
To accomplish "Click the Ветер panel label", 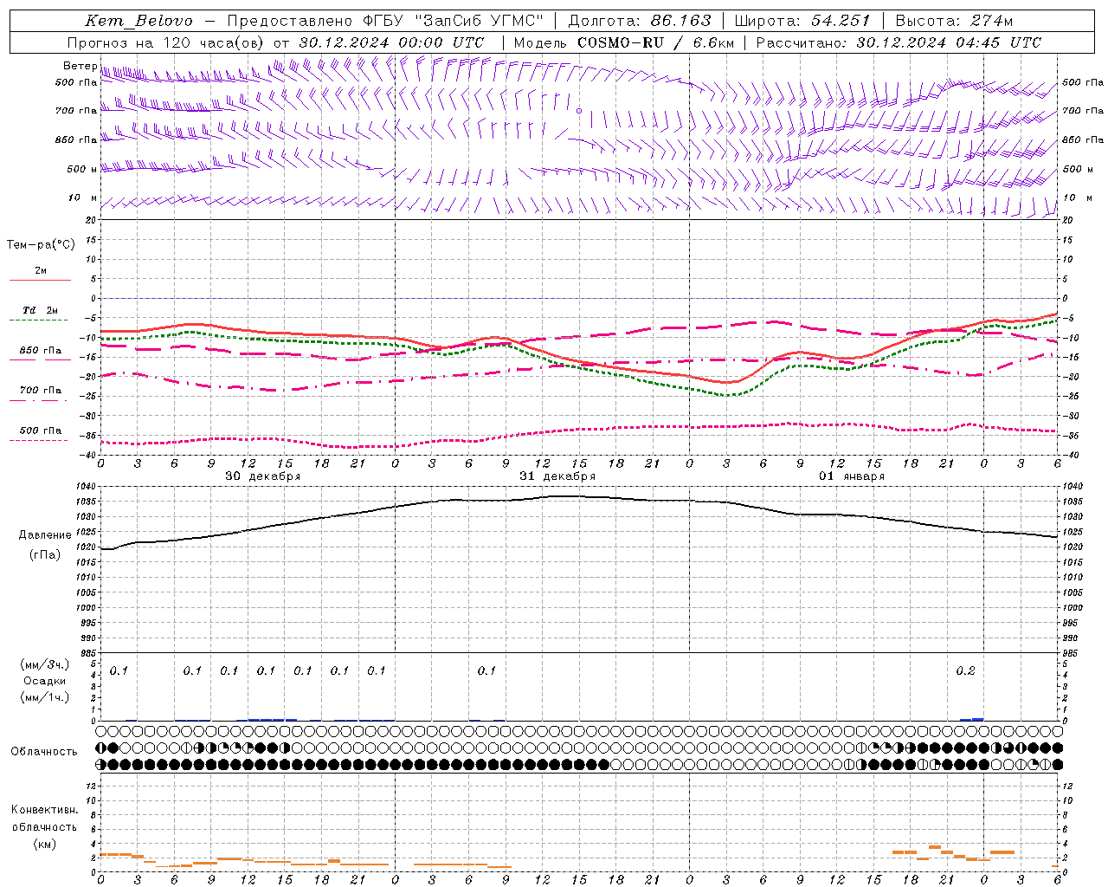I will click(x=80, y=66).
